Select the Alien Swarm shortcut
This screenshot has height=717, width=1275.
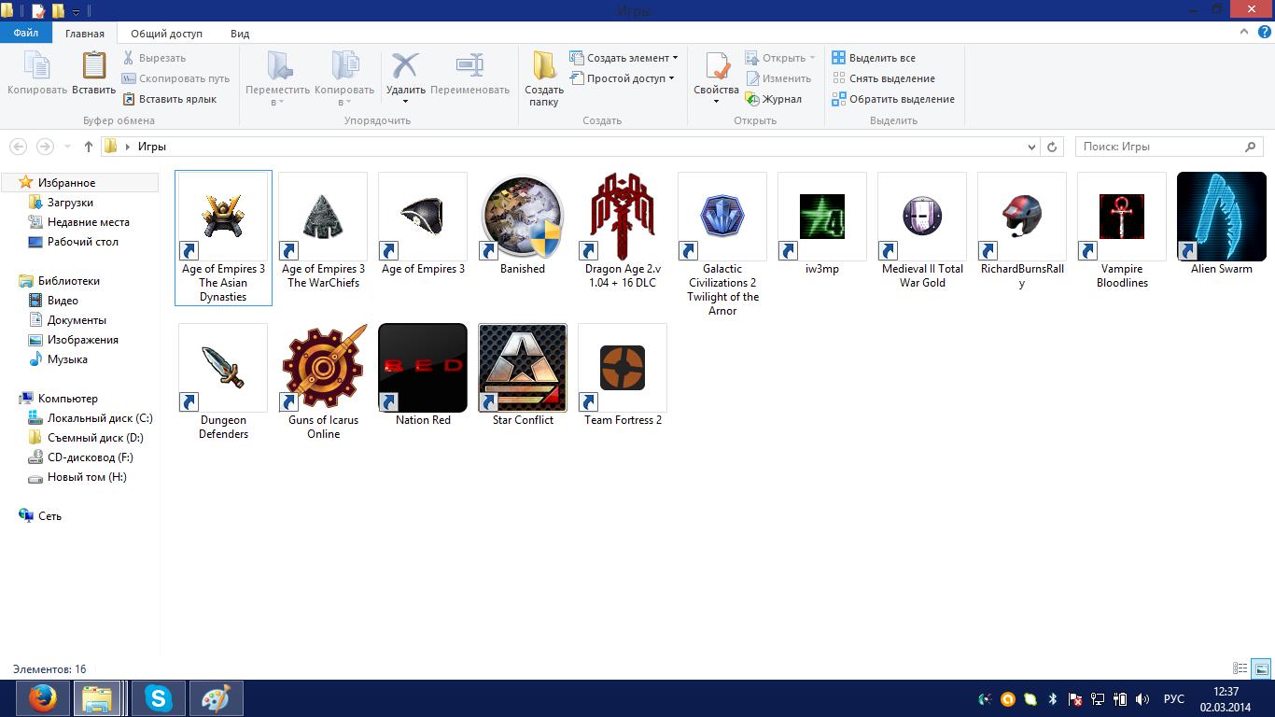[1222, 217]
